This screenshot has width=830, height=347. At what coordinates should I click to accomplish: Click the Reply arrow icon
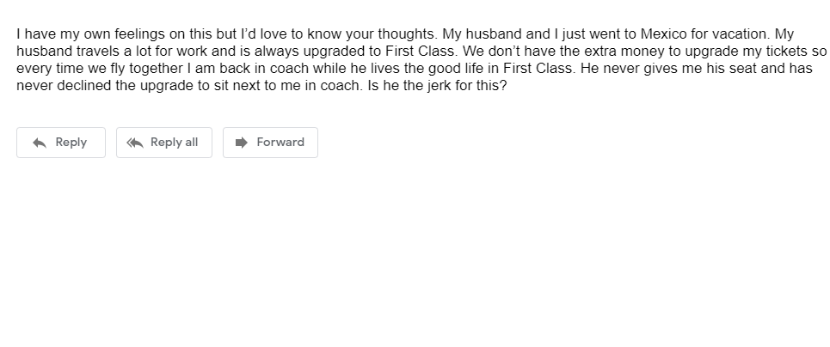(x=40, y=143)
